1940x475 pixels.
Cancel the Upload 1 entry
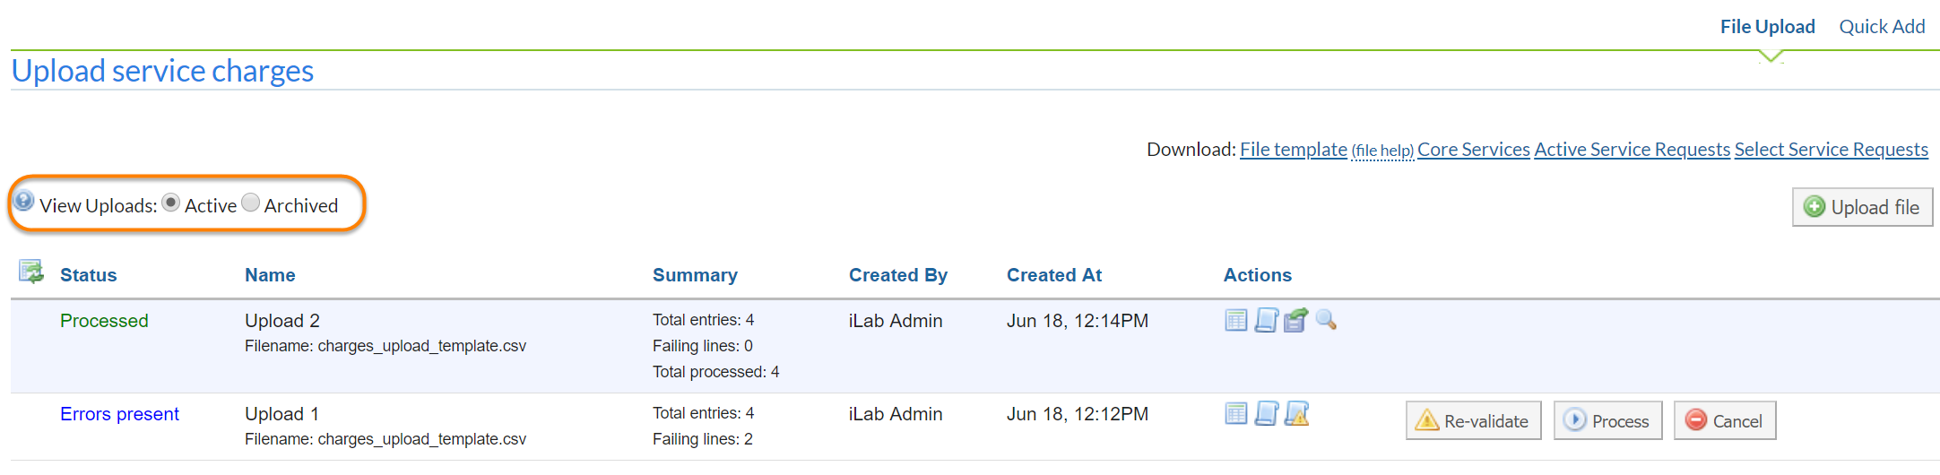click(x=1724, y=420)
